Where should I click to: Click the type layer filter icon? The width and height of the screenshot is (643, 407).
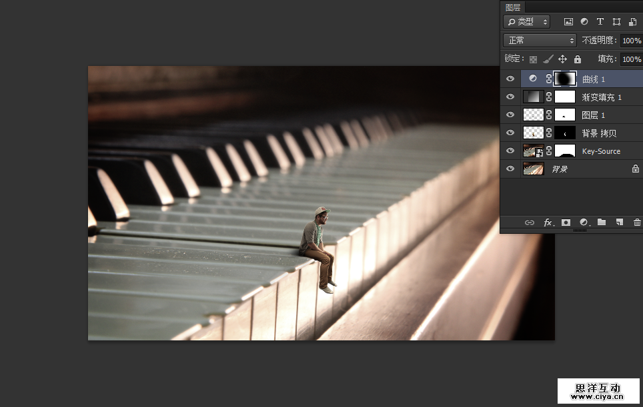(600, 22)
